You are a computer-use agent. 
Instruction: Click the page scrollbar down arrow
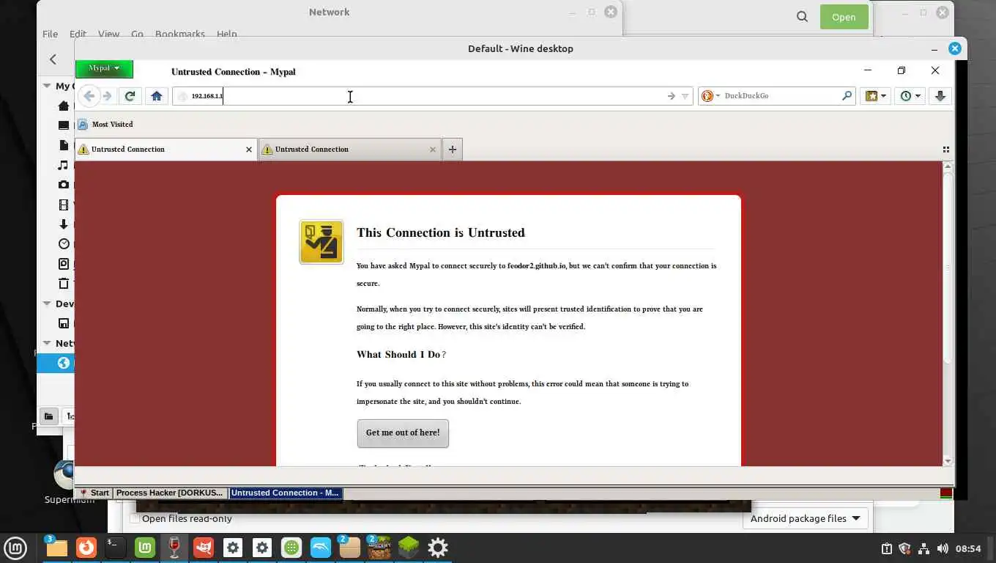coord(948,461)
